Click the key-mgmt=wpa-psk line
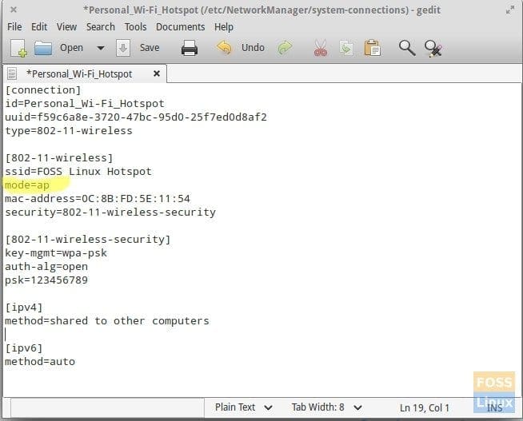Image resolution: width=523 pixels, height=421 pixels. tap(56, 253)
